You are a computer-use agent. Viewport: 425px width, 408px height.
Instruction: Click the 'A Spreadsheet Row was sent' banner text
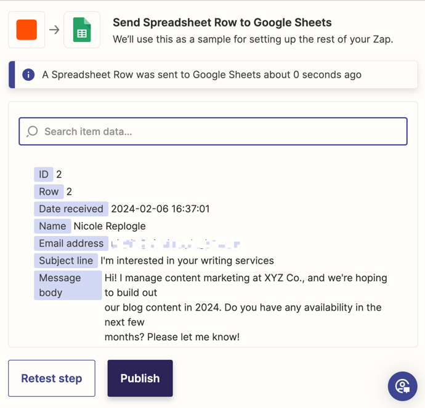[201, 75]
